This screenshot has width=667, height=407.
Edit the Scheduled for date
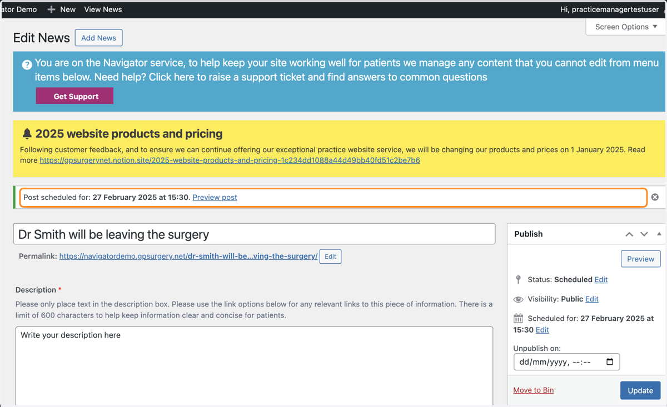coord(542,330)
